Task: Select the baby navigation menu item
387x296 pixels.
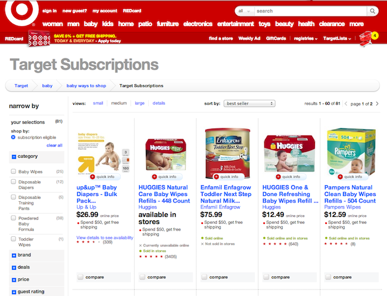Action: 90,24
